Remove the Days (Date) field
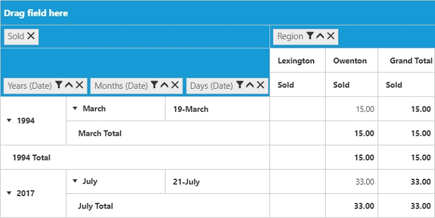 pos(260,85)
